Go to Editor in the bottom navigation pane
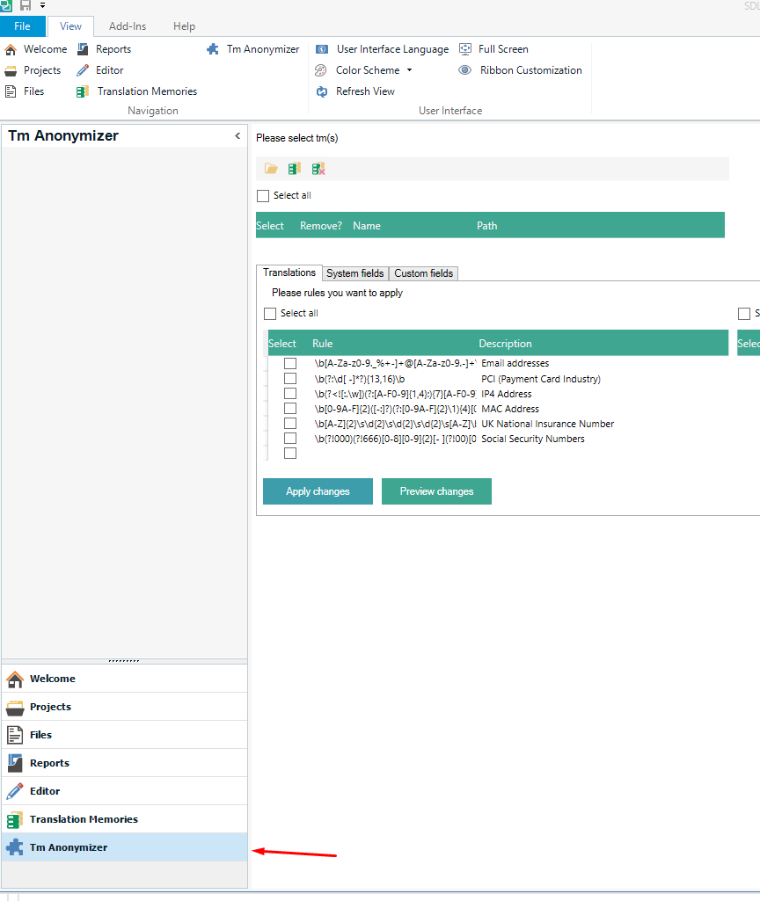 [125, 791]
